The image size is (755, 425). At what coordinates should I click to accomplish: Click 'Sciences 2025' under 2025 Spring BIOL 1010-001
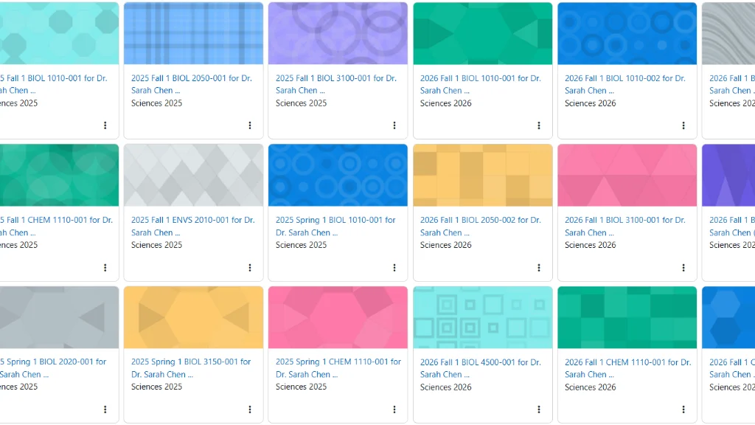tap(301, 245)
